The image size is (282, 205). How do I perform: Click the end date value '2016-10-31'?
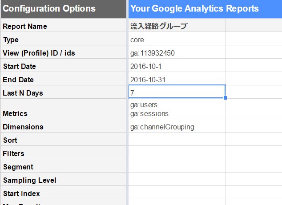tap(177, 79)
